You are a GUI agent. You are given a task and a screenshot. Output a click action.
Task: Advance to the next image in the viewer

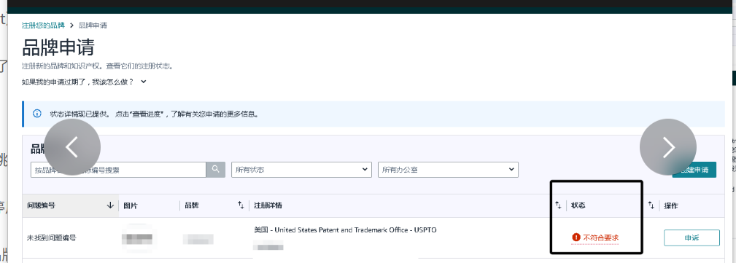(668, 147)
